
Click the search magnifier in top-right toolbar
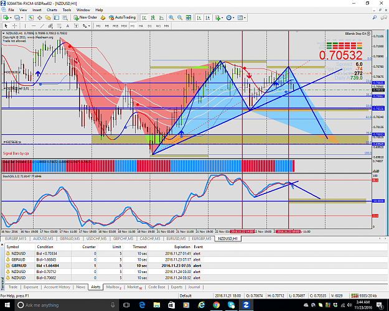pos(375,17)
